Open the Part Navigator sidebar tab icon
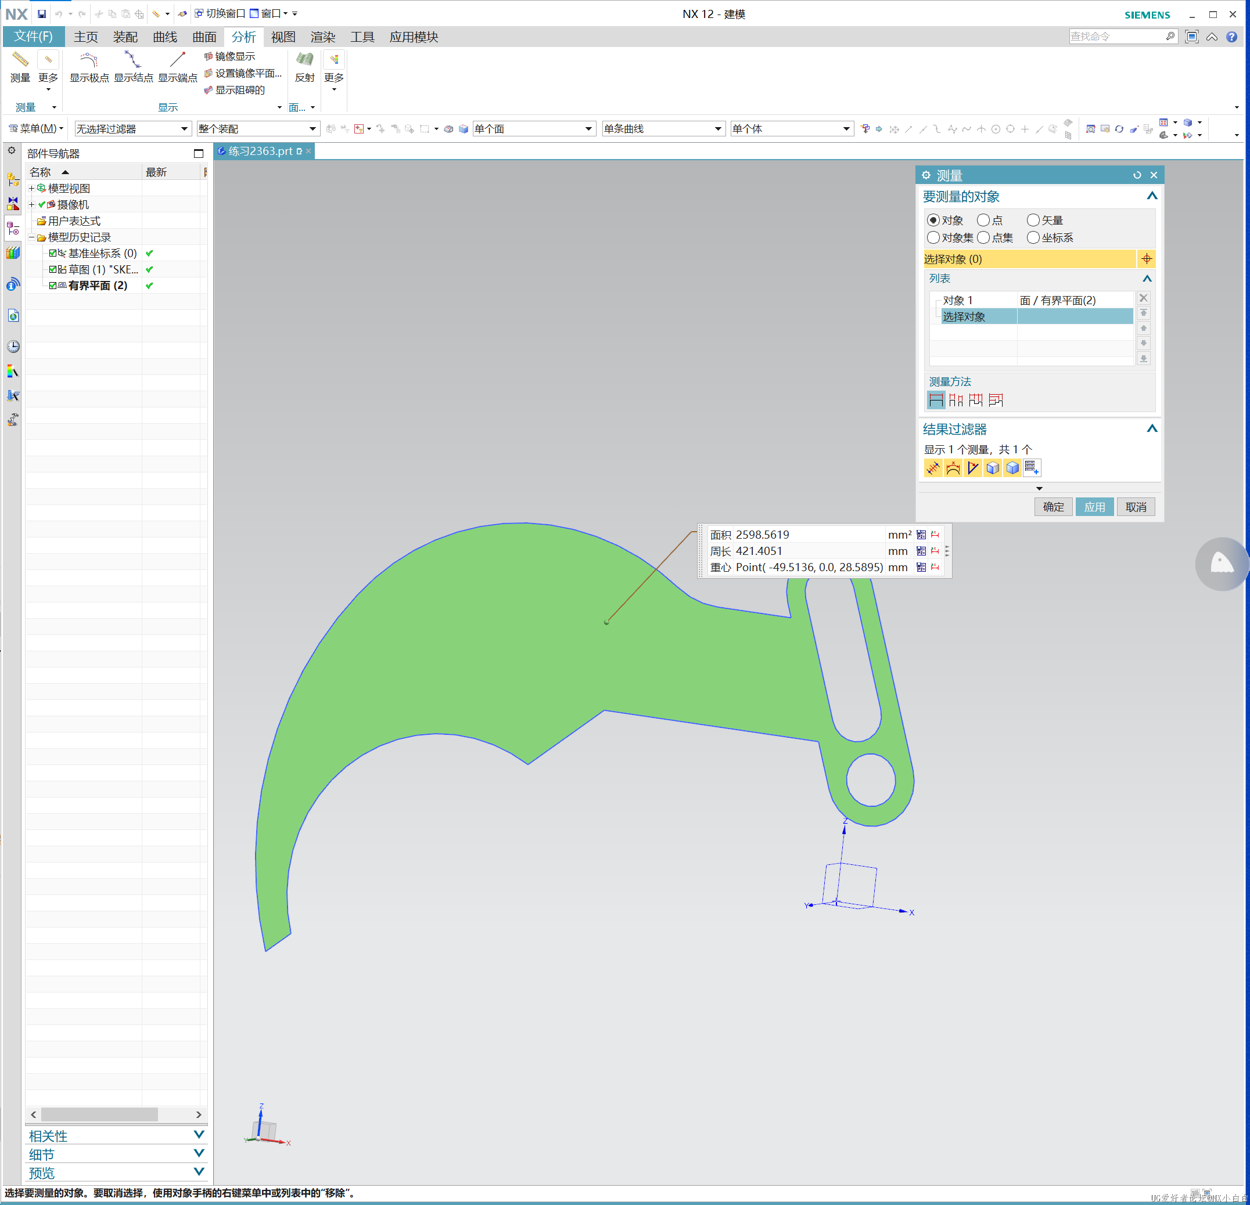 13,228
